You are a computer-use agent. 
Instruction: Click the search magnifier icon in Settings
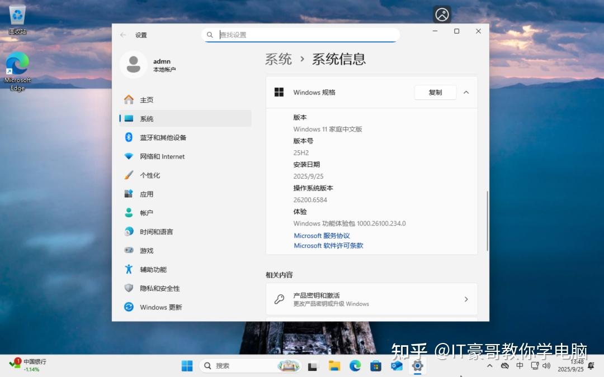tap(210, 35)
